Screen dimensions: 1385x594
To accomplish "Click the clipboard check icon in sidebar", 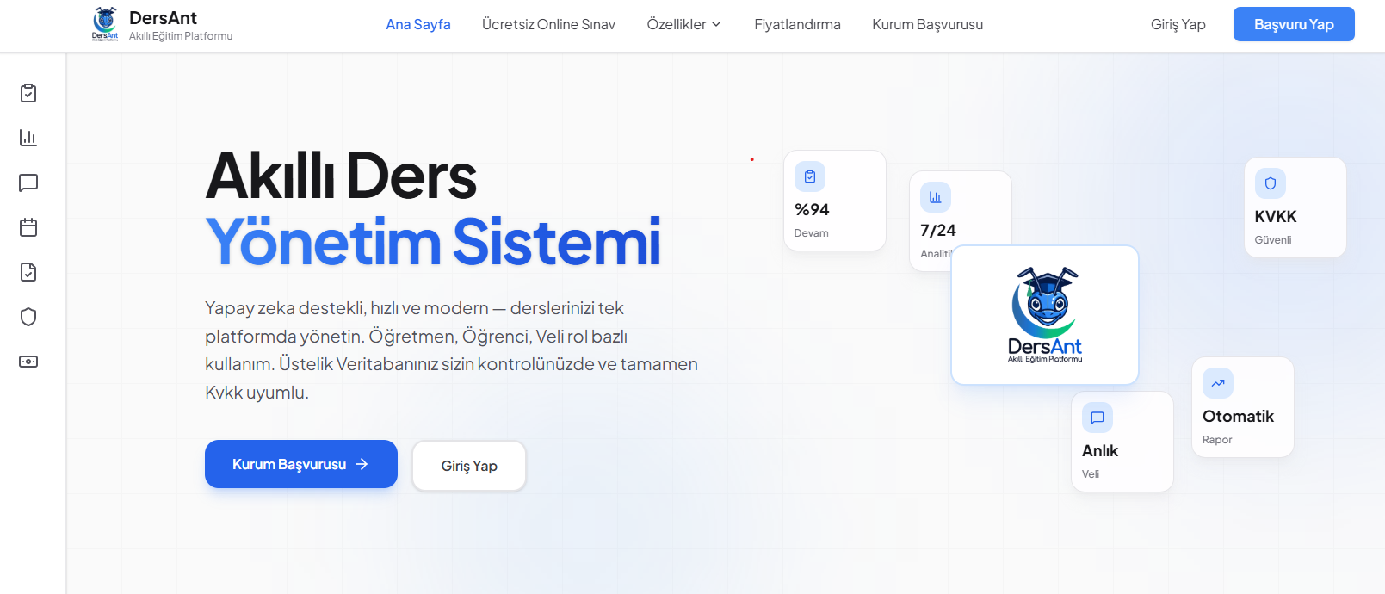I will coord(28,93).
